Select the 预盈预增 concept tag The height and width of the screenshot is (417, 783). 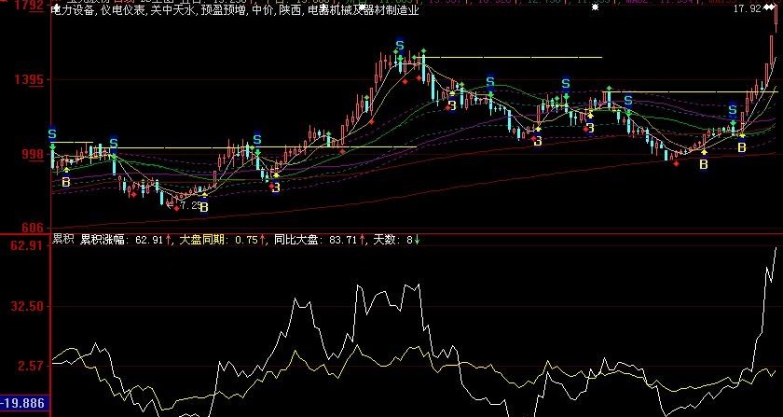(x=225, y=10)
